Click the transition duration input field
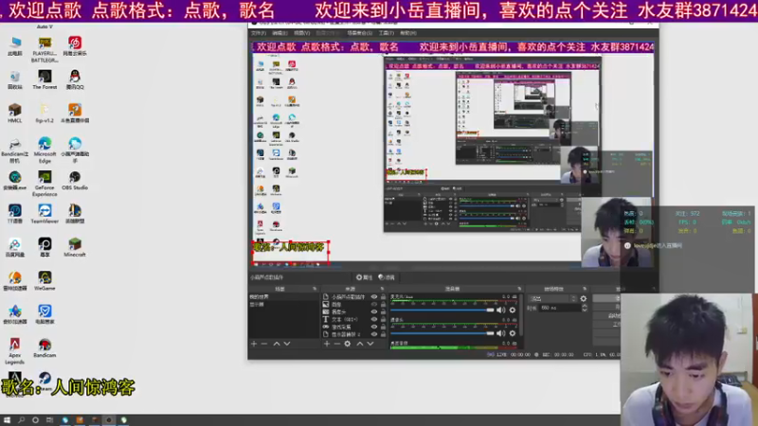The width and height of the screenshot is (758, 426). coord(560,308)
